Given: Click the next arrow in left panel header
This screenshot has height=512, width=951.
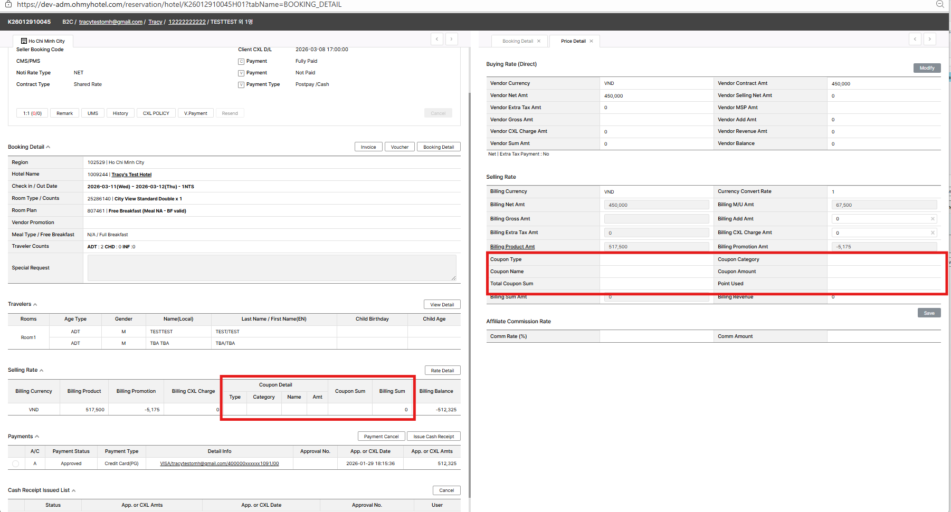Looking at the screenshot, I should (451, 39).
